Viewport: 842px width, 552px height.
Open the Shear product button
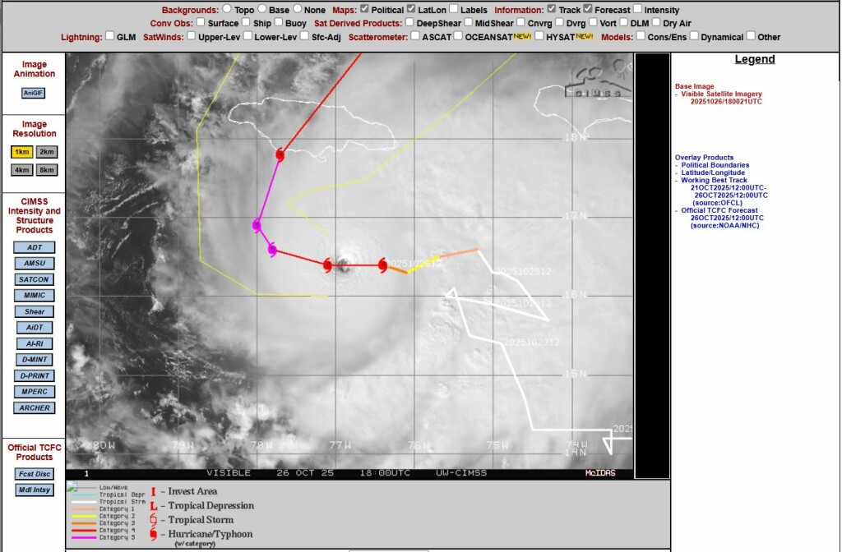35,311
